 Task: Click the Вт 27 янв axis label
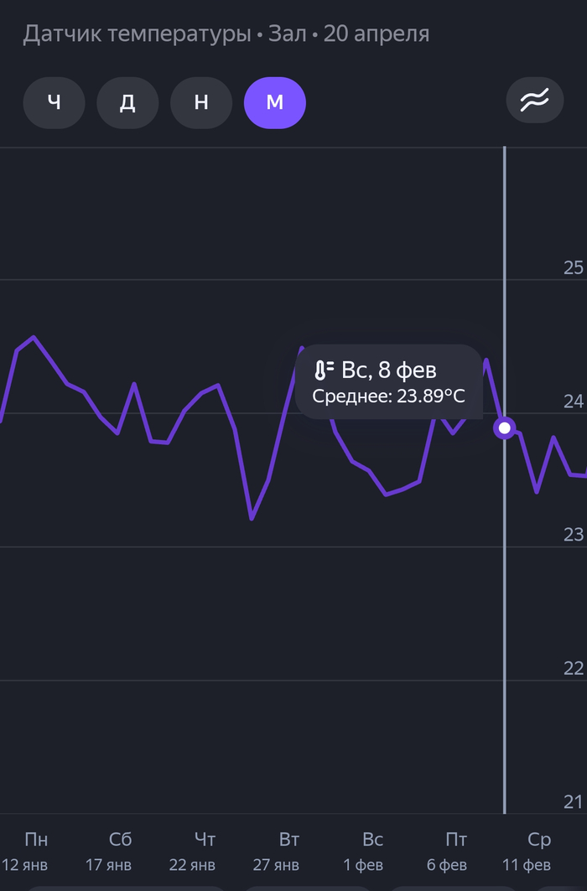pyautogui.click(x=276, y=852)
